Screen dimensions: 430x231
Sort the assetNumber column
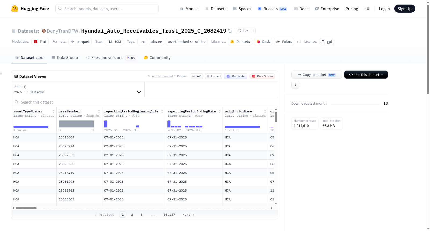(99, 111)
